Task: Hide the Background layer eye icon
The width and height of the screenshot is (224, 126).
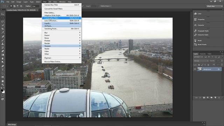Action: [x=195, y=69]
